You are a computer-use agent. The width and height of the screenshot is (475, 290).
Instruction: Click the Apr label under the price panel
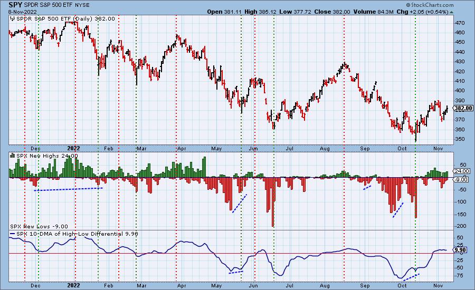tap(182, 149)
